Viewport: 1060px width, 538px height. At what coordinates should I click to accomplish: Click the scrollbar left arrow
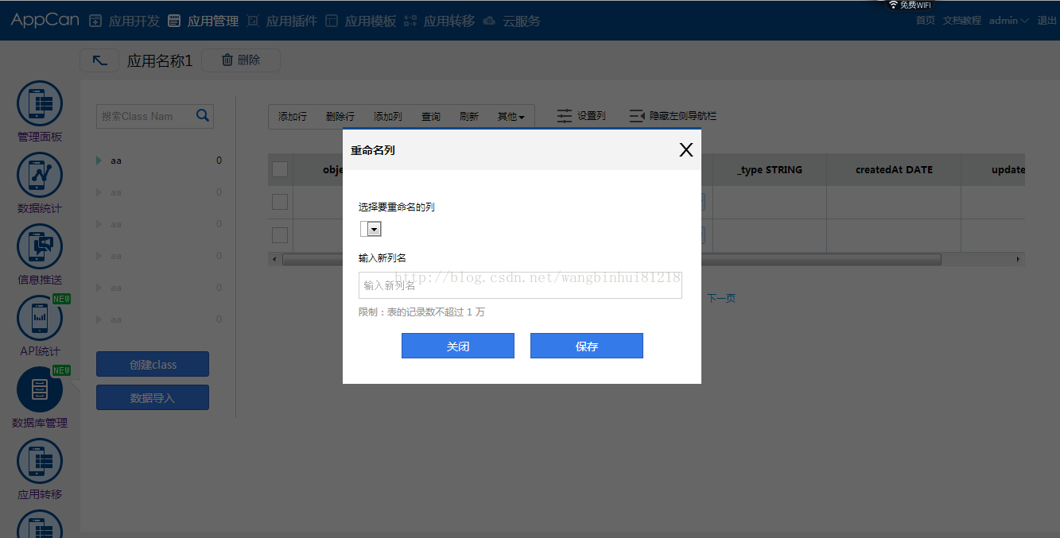coord(274,259)
